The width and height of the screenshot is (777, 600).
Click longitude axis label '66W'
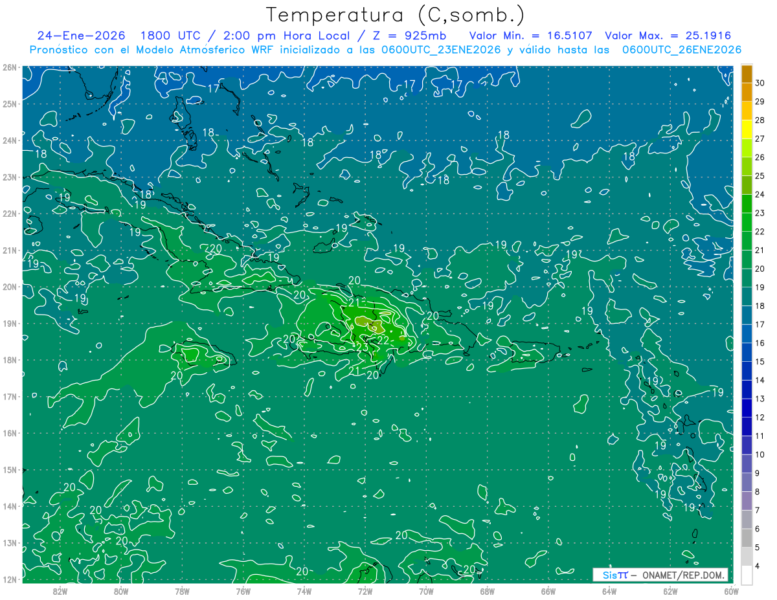coord(548,592)
